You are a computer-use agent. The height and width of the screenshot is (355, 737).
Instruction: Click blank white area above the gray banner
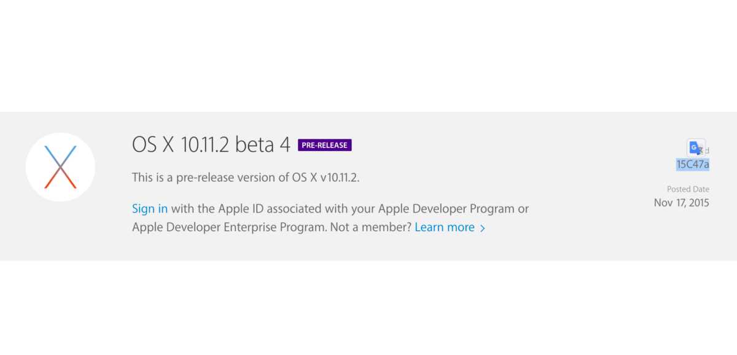[x=368, y=55]
